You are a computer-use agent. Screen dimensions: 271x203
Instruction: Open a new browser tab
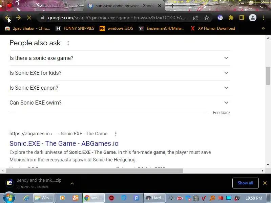point(172,6)
